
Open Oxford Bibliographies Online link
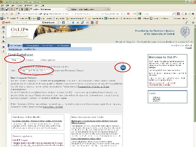[x=86, y=139]
